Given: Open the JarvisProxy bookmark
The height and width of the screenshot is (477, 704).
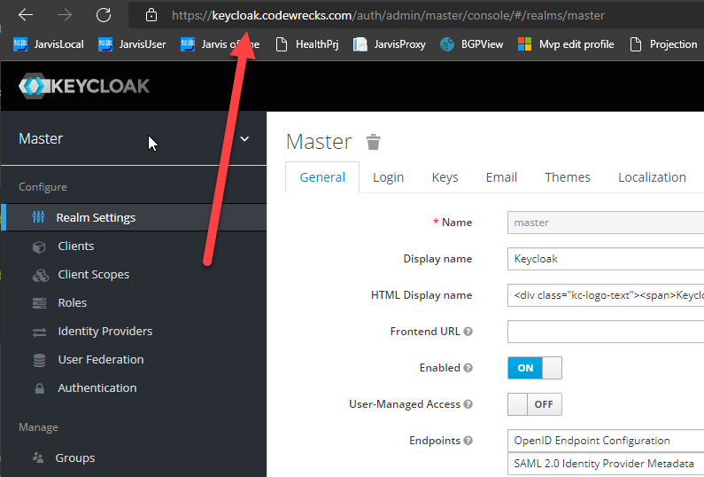Looking at the screenshot, I should click(x=390, y=44).
